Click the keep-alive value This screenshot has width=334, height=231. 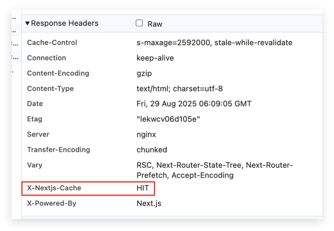coord(155,58)
